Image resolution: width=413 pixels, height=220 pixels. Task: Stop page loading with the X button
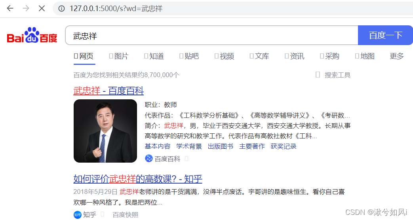pos(42,8)
